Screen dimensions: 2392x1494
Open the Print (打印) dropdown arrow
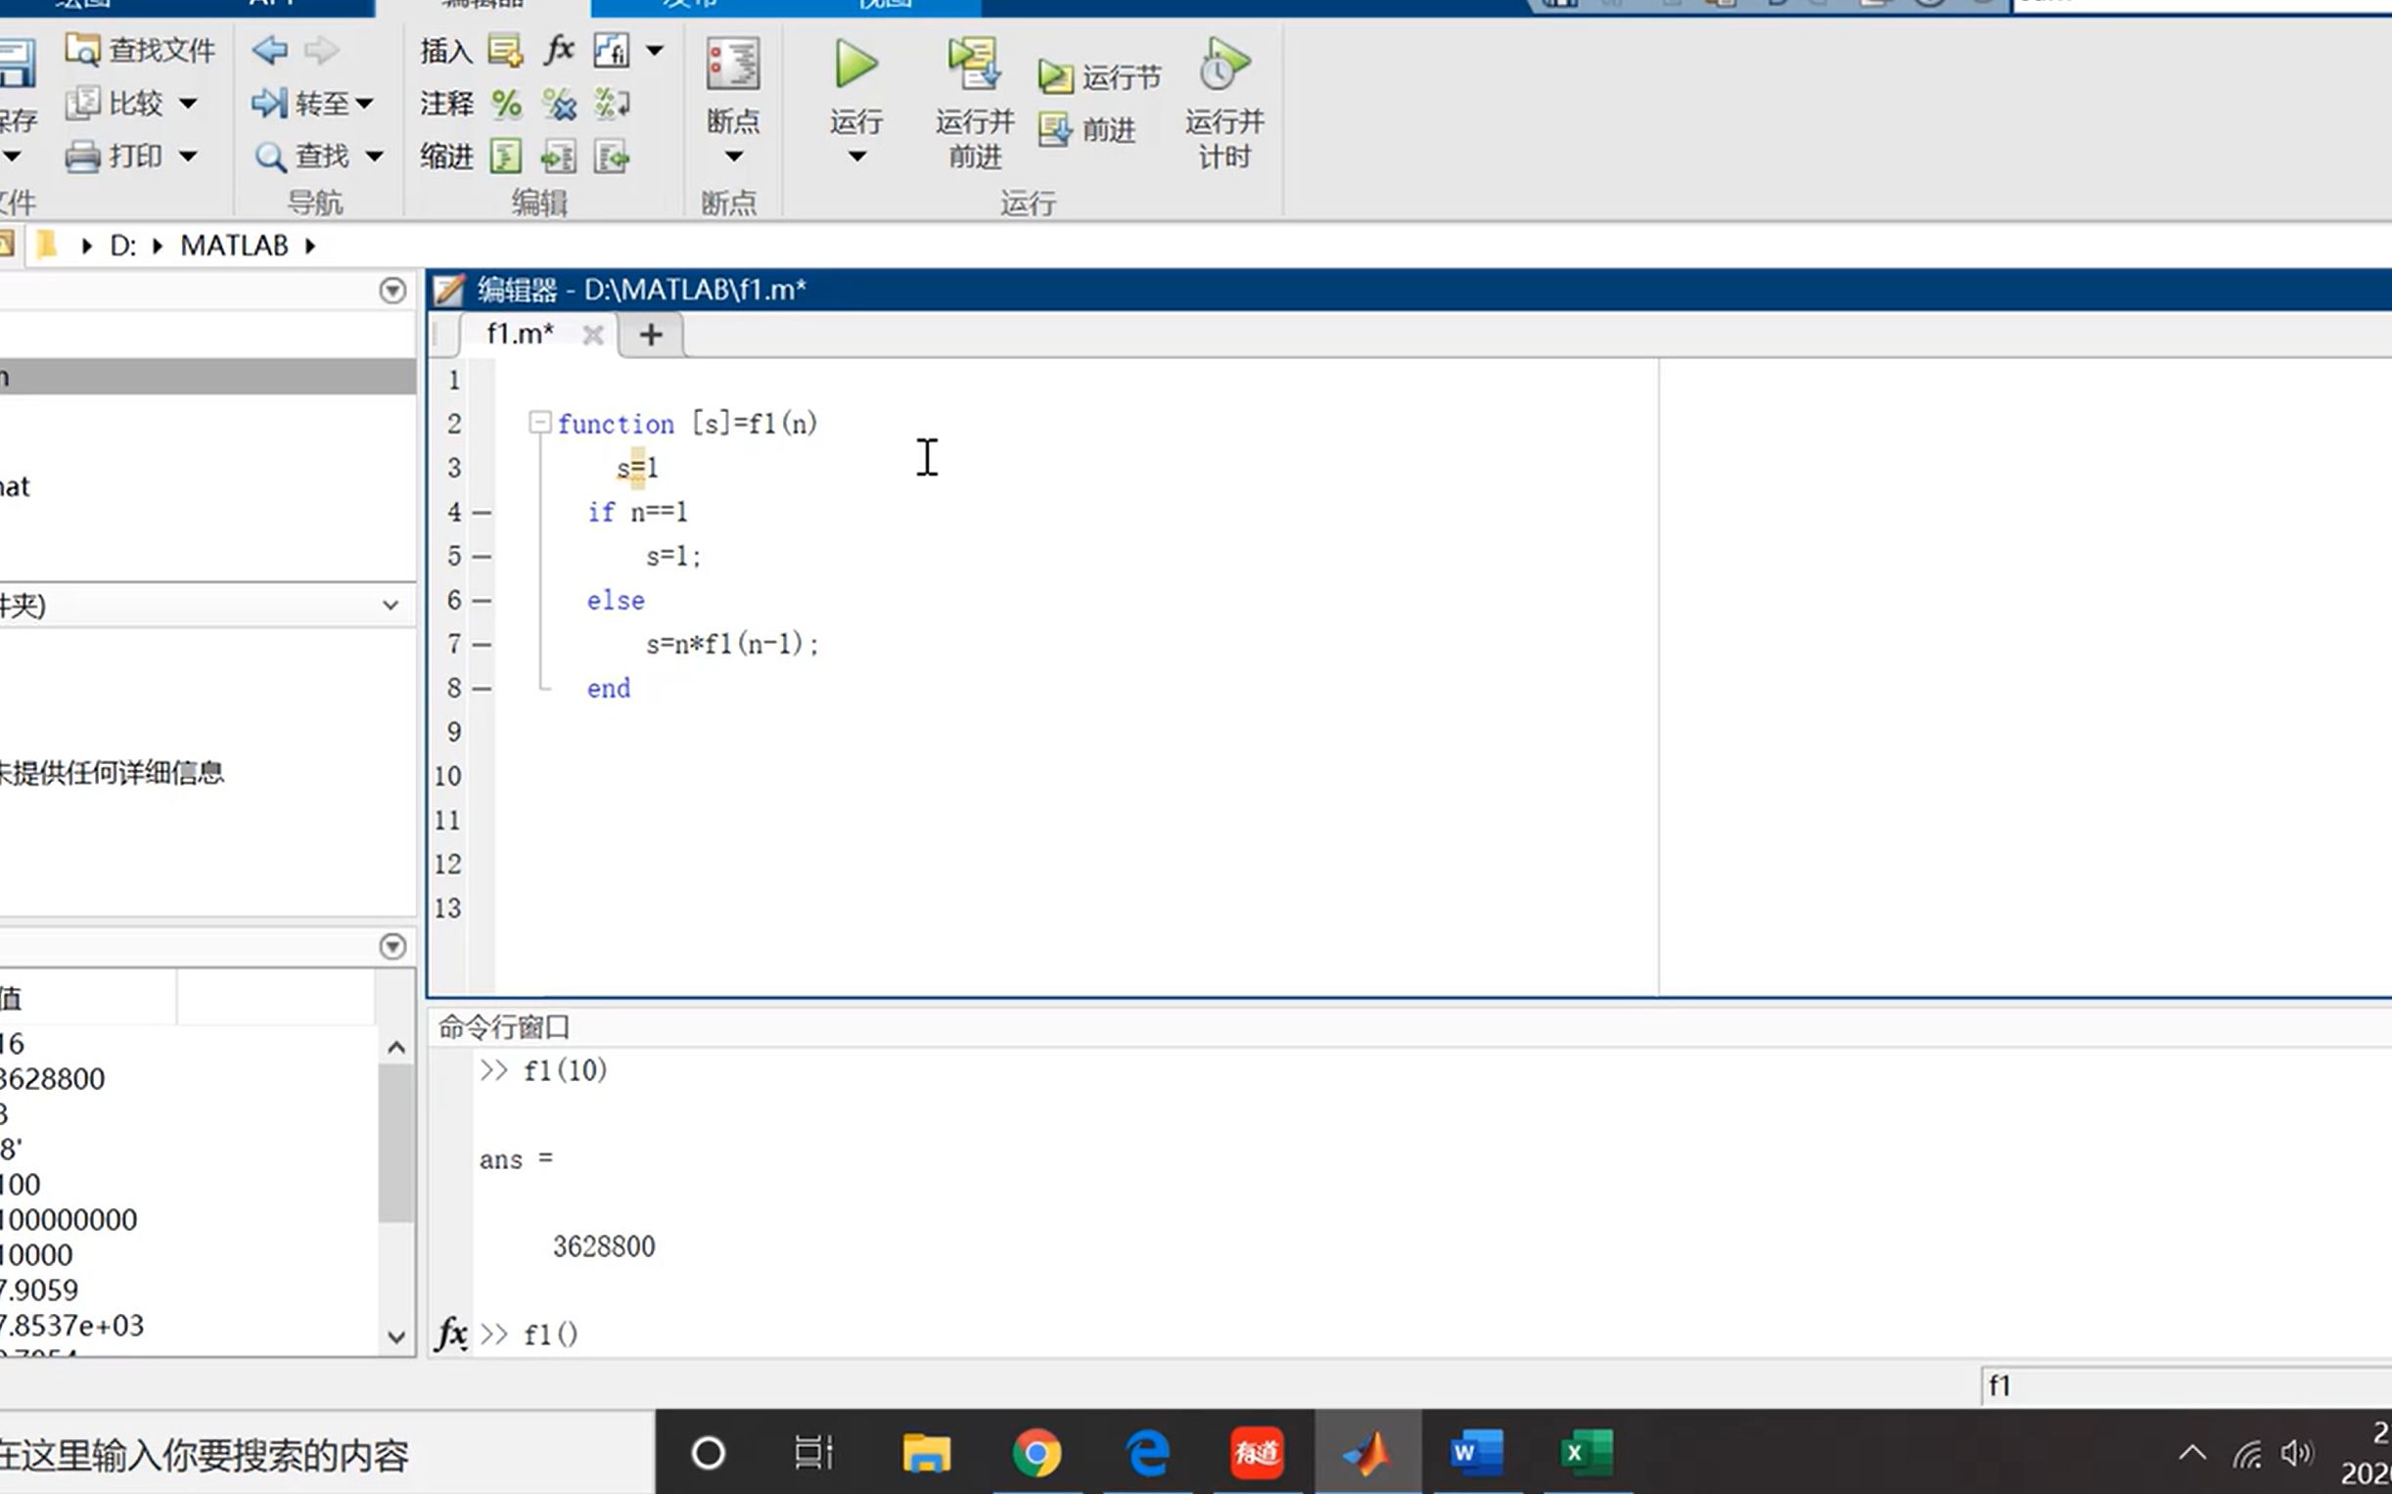click(x=188, y=157)
